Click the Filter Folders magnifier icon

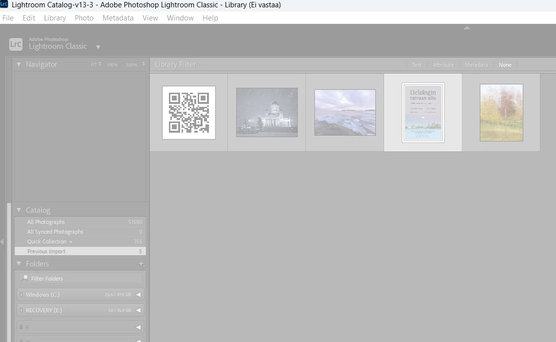(24, 278)
